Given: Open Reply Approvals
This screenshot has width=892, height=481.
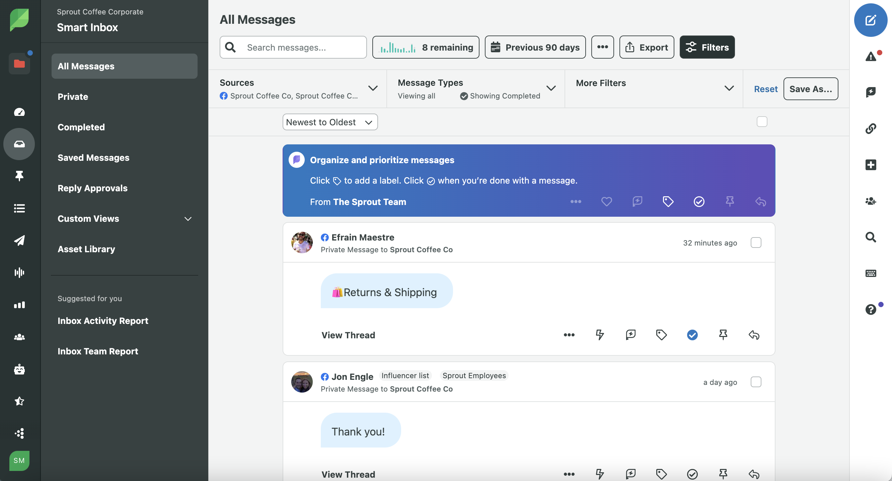Looking at the screenshot, I should (x=124, y=188).
